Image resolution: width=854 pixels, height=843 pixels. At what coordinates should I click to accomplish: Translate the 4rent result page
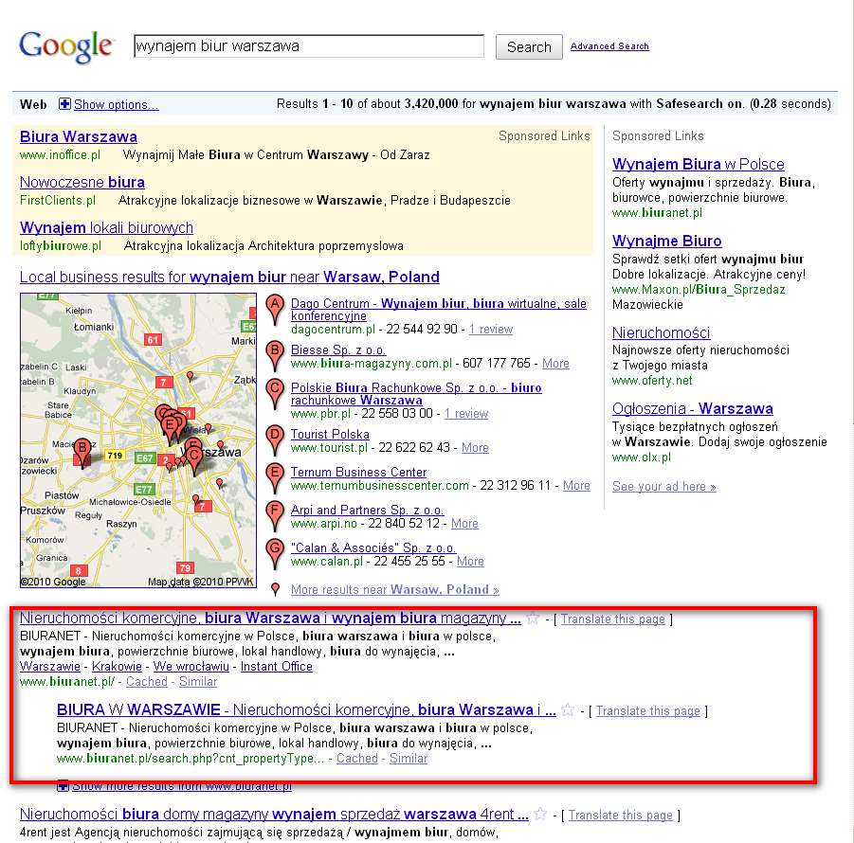(620, 816)
